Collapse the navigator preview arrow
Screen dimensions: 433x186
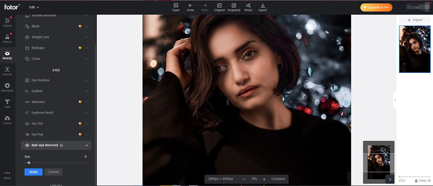tap(390, 179)
